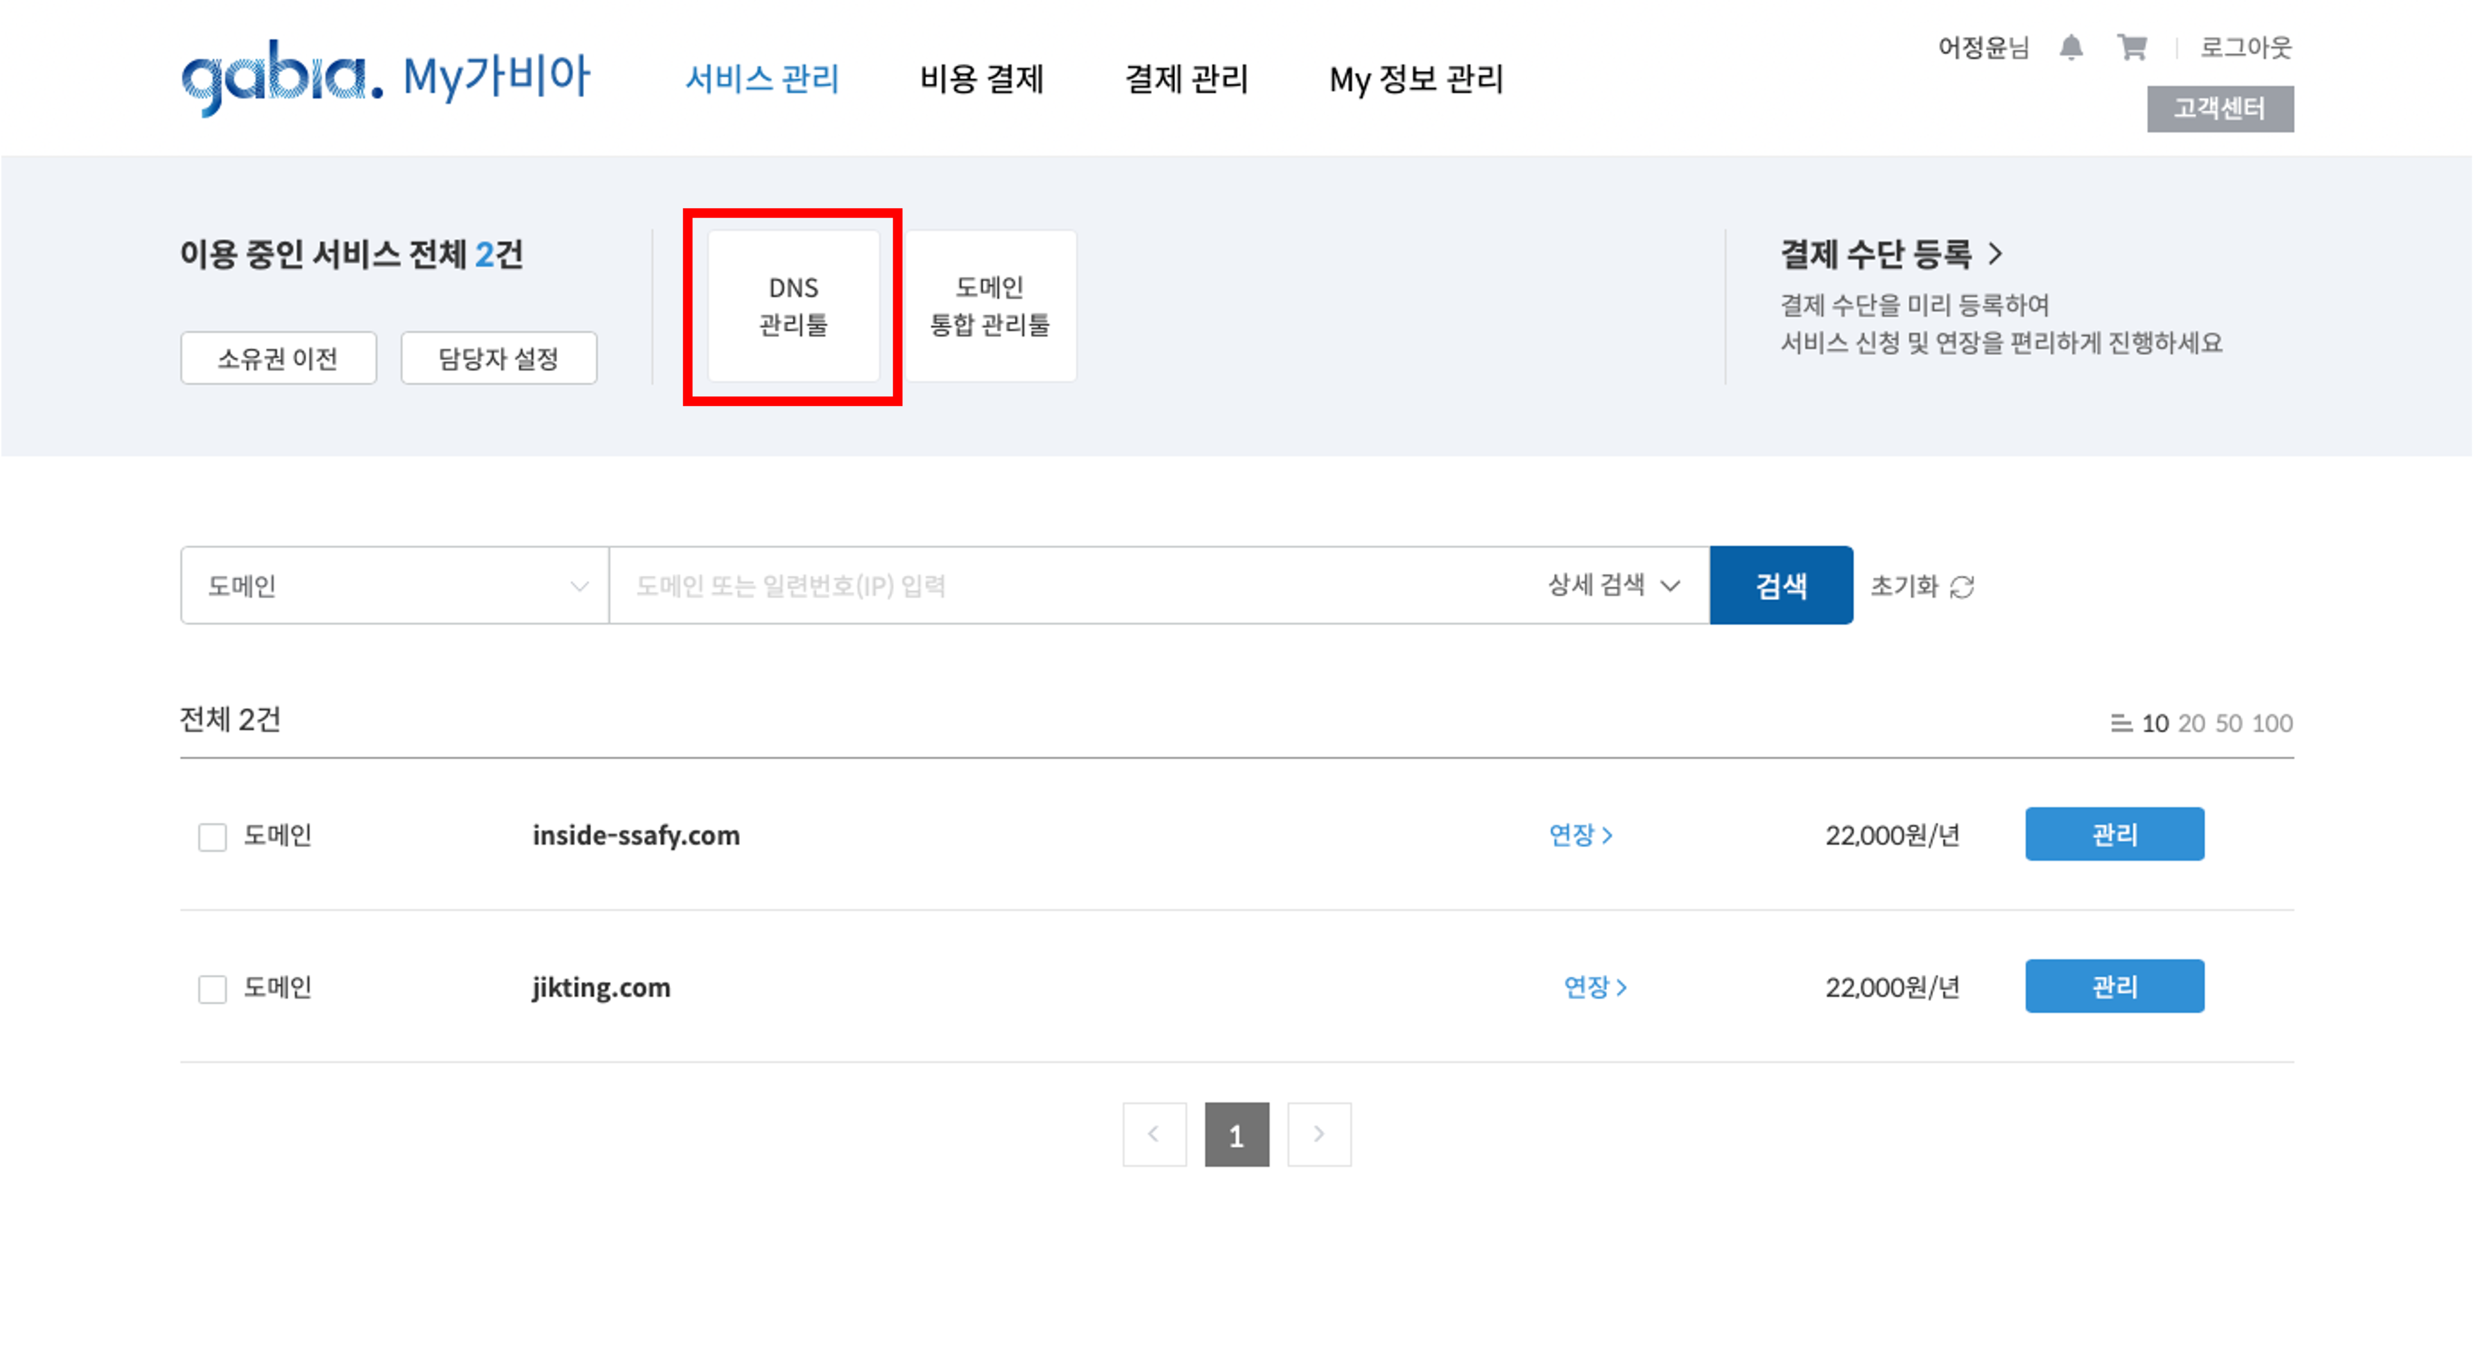Open the 비용 결제 menu
The image size is (2473, 1350).
coord(981,79)
